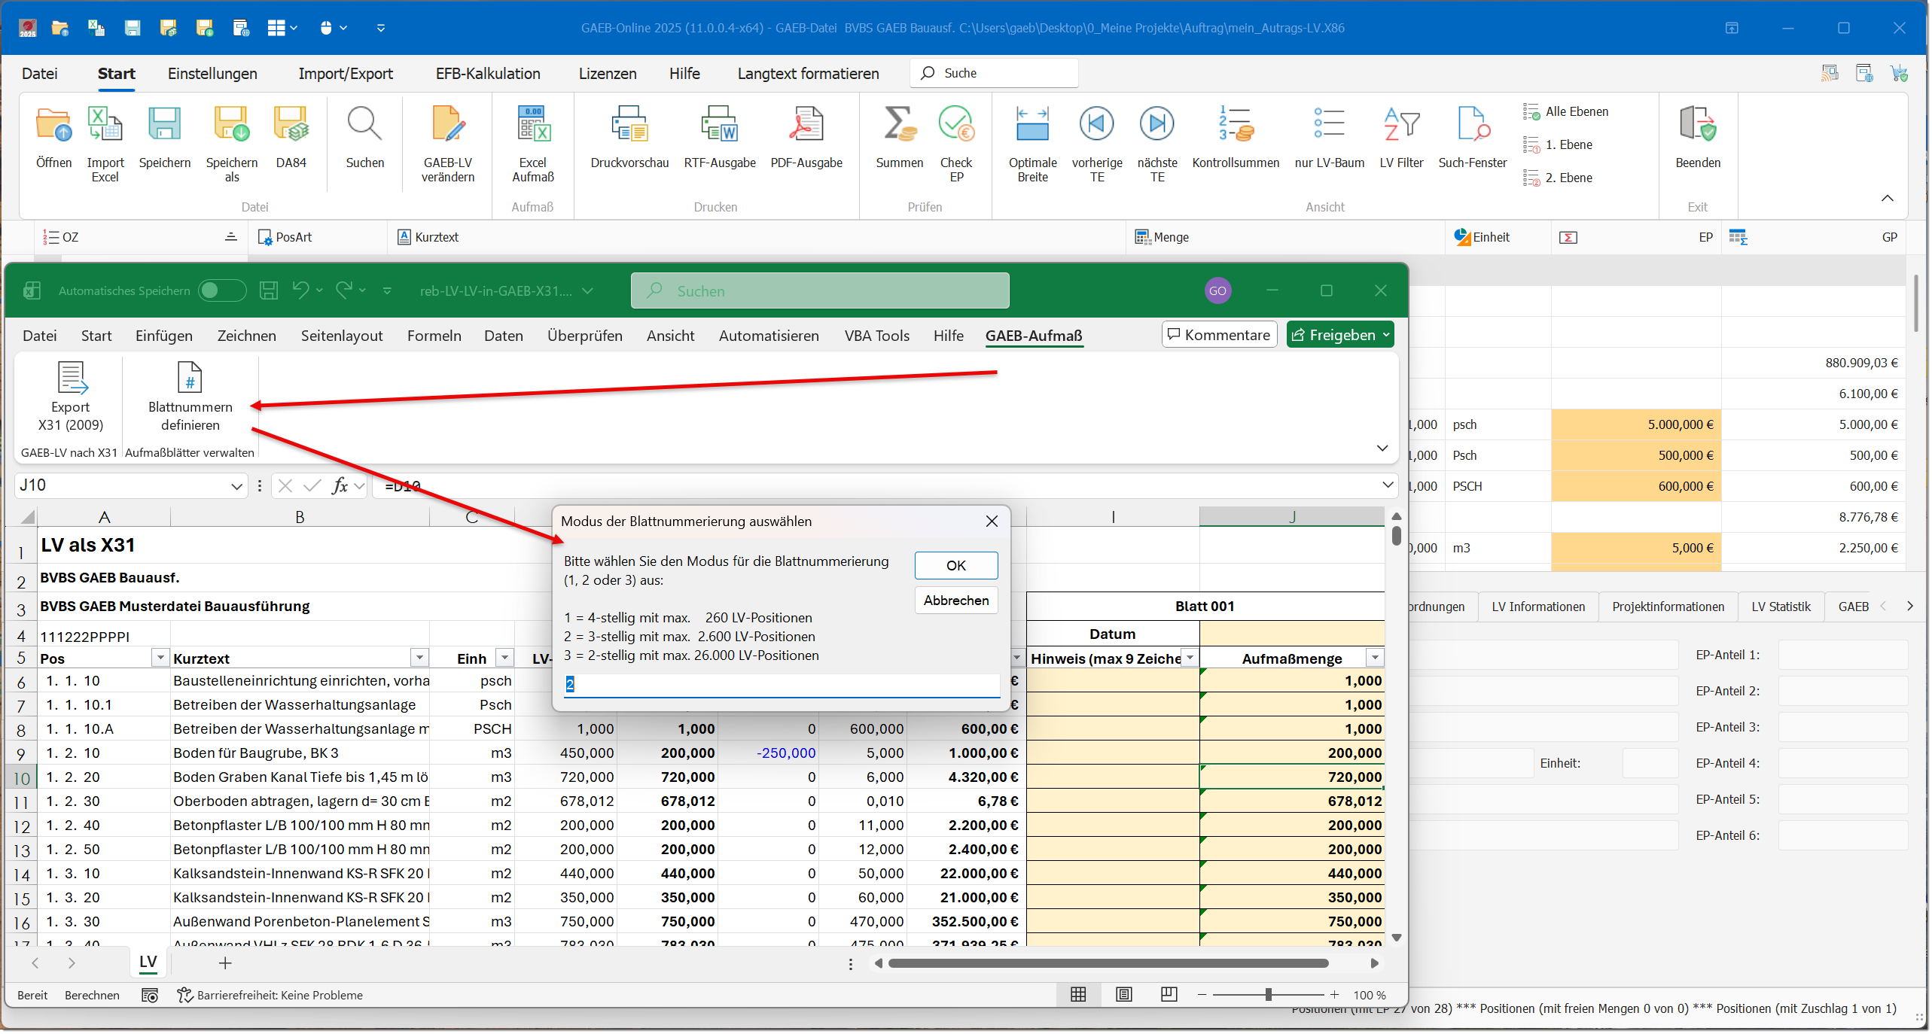
Task: Open the Druckvorschau print preview
Action: pos(629,125)
